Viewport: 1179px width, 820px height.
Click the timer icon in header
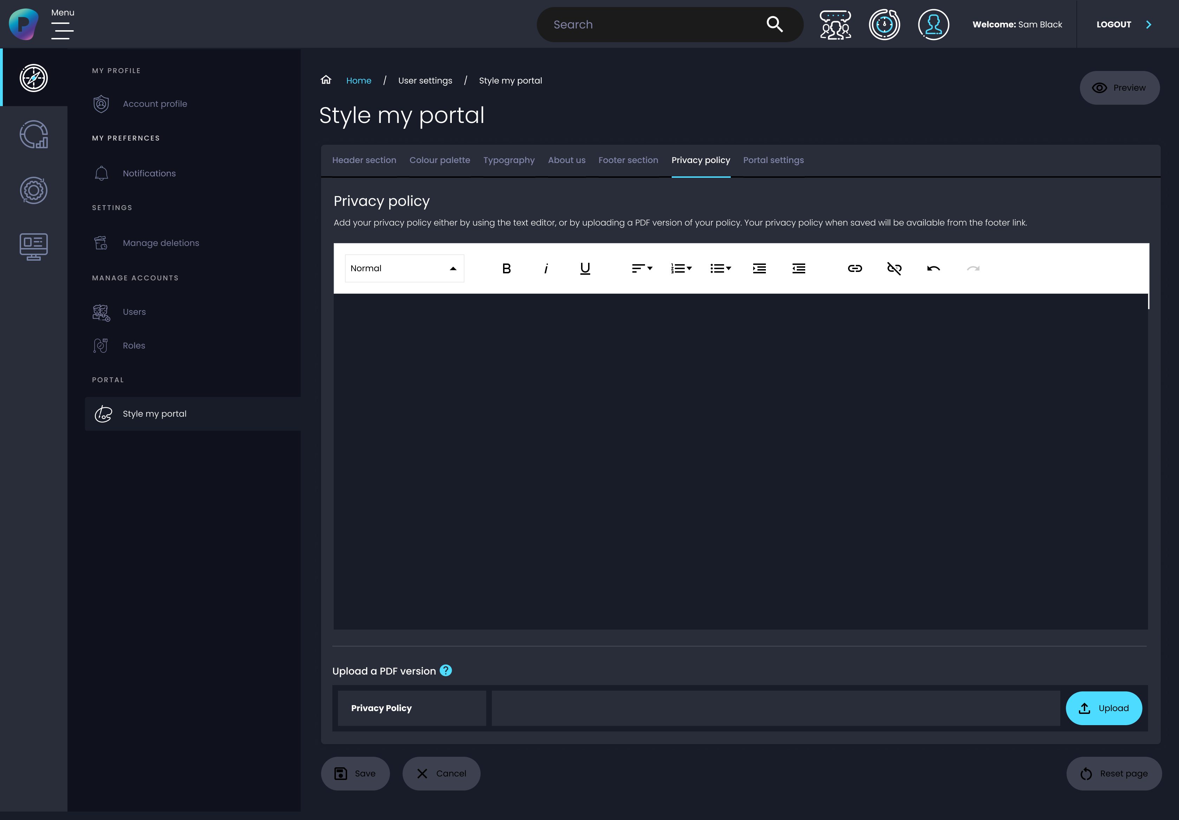point(884,25)
